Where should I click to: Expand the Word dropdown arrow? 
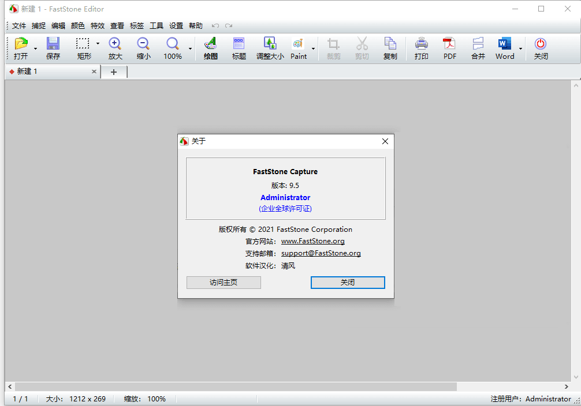point(520,48)
